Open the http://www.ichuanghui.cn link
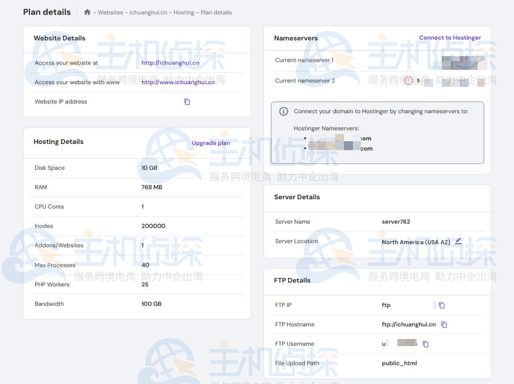514x384 pixels. (x=178, y=82)
